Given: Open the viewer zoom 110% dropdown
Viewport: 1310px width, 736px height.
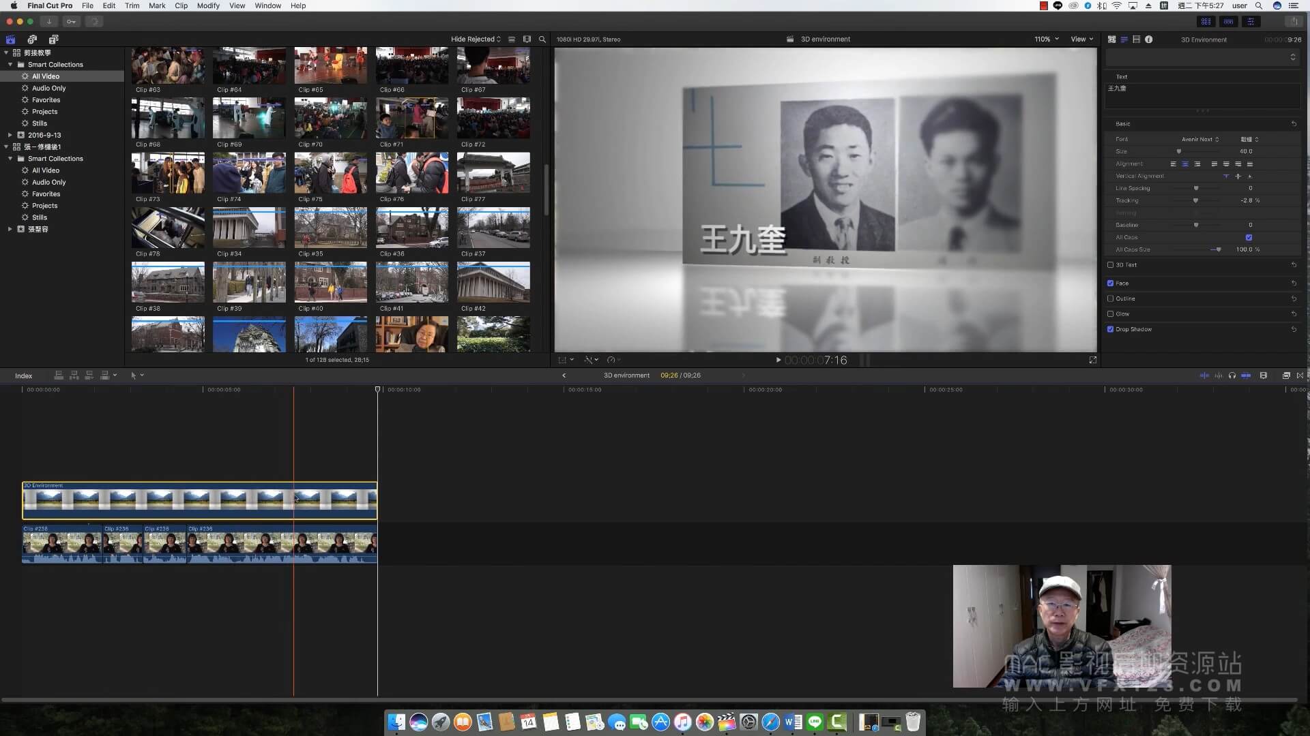Looking at the screenshot, I should [1047, 40].
